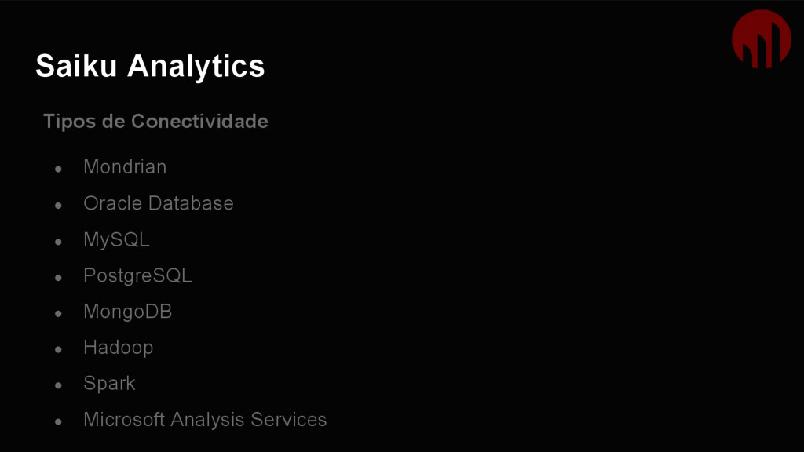804x452 pixels.
Task: Select the Oracle Database entry
Action: coord(159,203)
